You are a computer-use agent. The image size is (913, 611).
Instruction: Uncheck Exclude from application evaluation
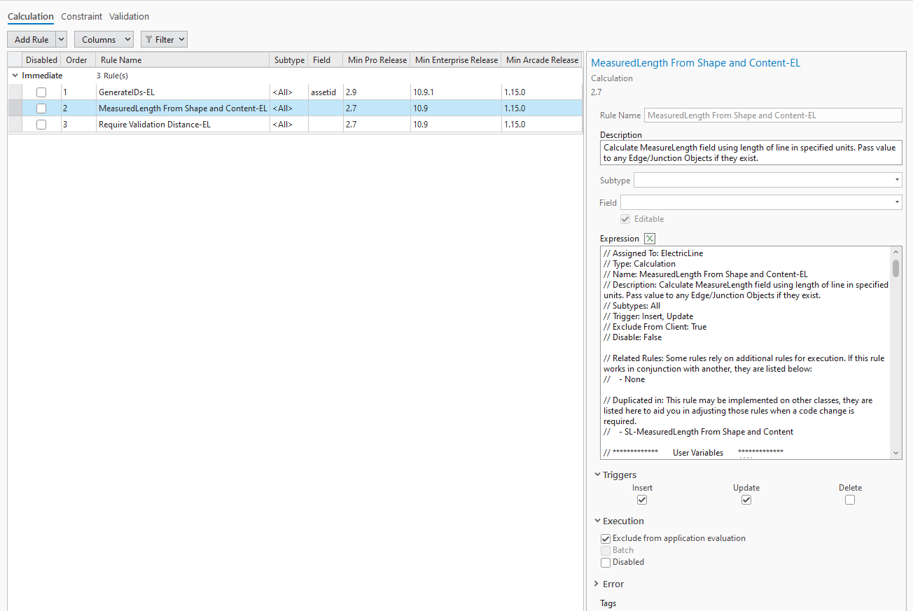coord(605,539)
